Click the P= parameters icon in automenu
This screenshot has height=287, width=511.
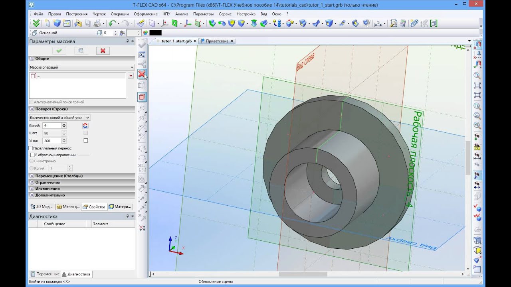[x=142, y=55]
